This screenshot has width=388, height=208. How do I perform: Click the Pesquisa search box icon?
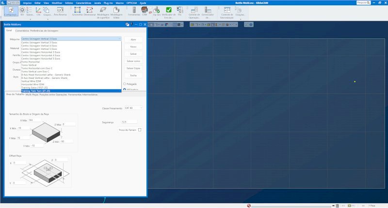coord(368,3)
